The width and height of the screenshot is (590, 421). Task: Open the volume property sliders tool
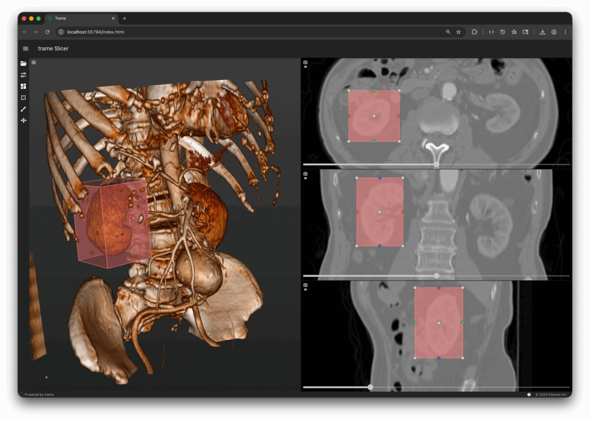[x=24, y=75]
